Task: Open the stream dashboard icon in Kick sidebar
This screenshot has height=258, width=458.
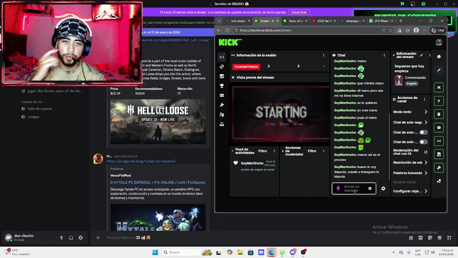Action: pos(222,57)
